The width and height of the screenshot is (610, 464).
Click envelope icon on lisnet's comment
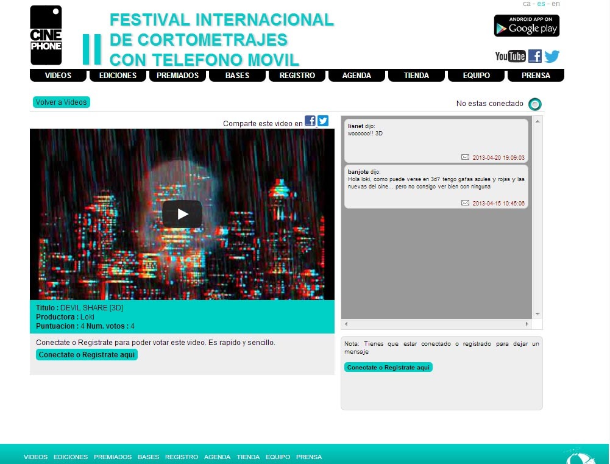click(466, 157)
